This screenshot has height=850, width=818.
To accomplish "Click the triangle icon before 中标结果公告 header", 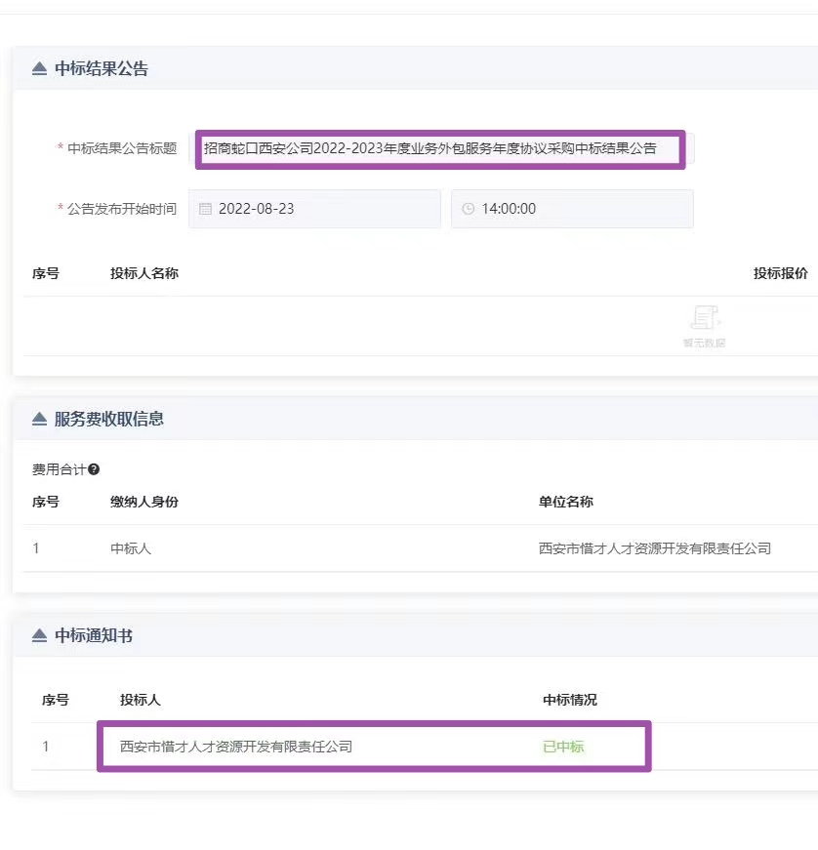I will pos(38,66).
